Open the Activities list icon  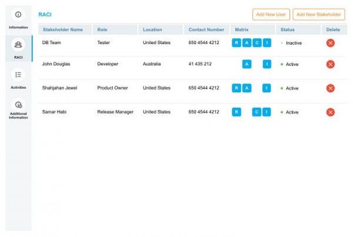pos(18,75)
